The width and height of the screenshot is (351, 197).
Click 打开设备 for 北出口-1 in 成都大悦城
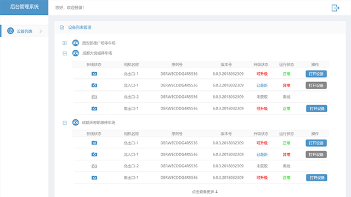tap(316, 74)
